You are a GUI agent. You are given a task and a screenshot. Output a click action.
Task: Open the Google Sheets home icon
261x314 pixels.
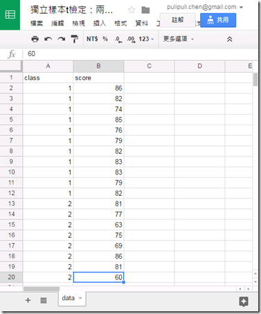click(10, 15)
